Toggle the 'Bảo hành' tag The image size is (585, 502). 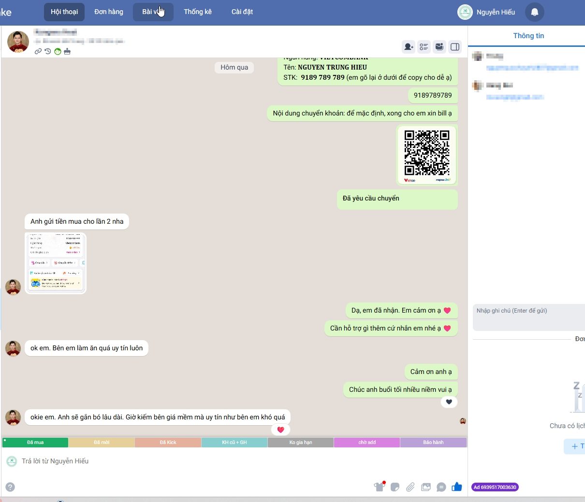[x=433, y=443]
